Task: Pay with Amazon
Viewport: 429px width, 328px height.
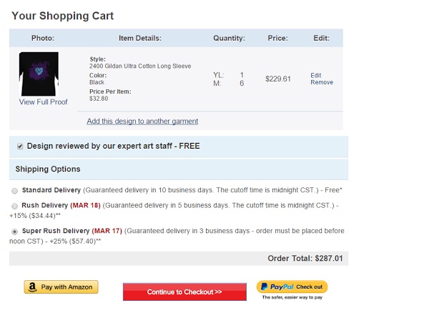Action: [61, 287]
